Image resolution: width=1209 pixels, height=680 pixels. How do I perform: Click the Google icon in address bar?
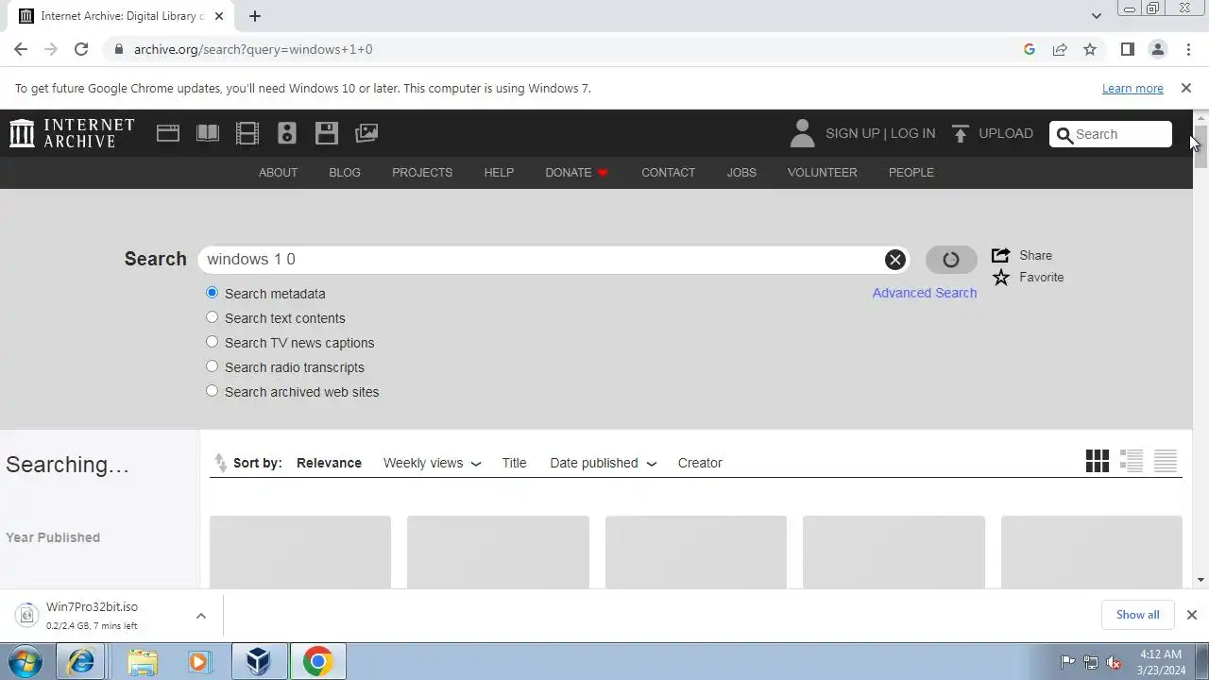1030,49
